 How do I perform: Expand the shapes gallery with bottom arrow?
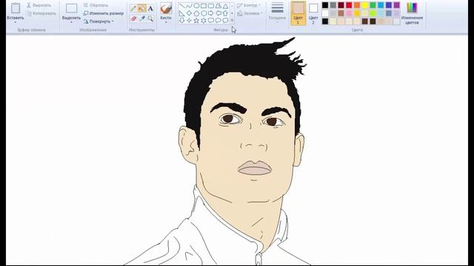tap(232, 21)
